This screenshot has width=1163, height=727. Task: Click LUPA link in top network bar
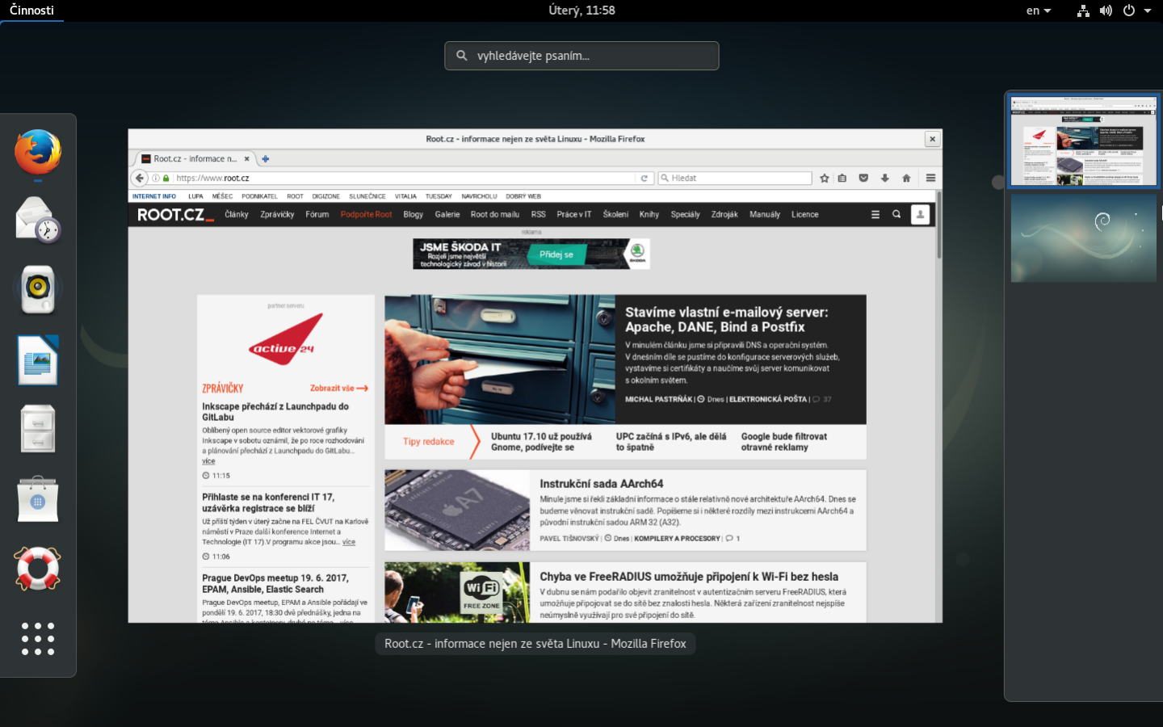(x=195, y=196)
